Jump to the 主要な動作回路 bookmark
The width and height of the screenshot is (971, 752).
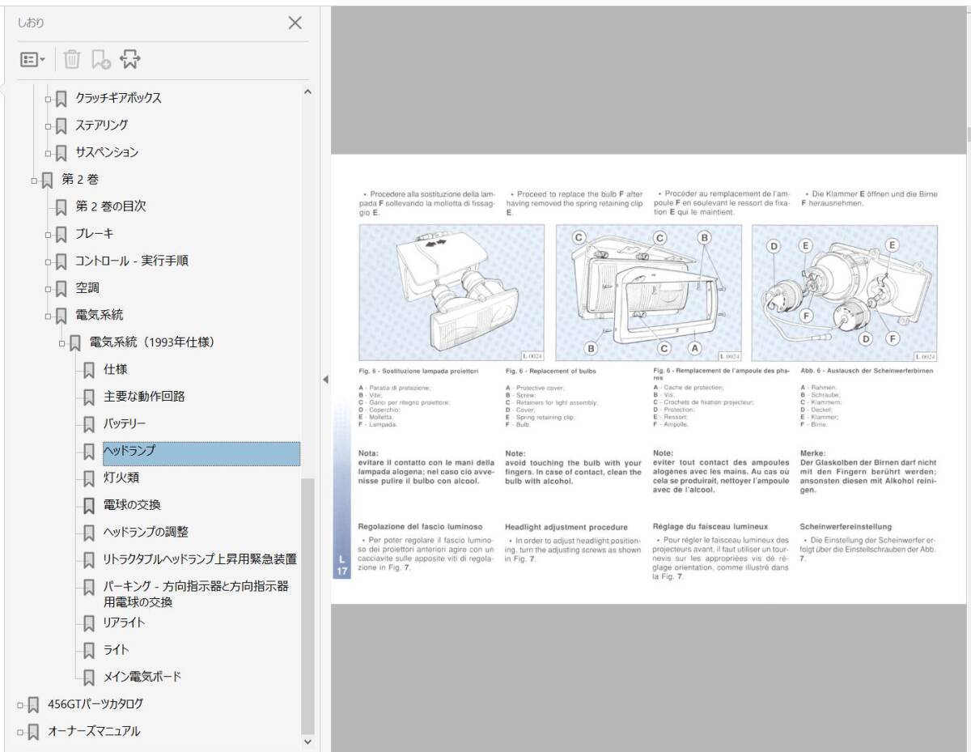(x=144, y=396)
